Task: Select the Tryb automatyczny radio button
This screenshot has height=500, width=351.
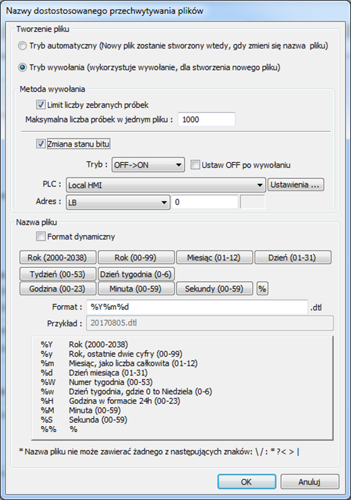Action: tap(22, 46)
